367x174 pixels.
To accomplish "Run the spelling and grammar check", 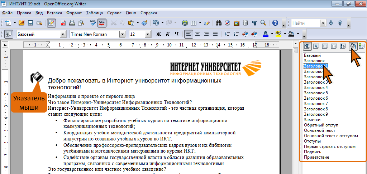I will [93, 23].
